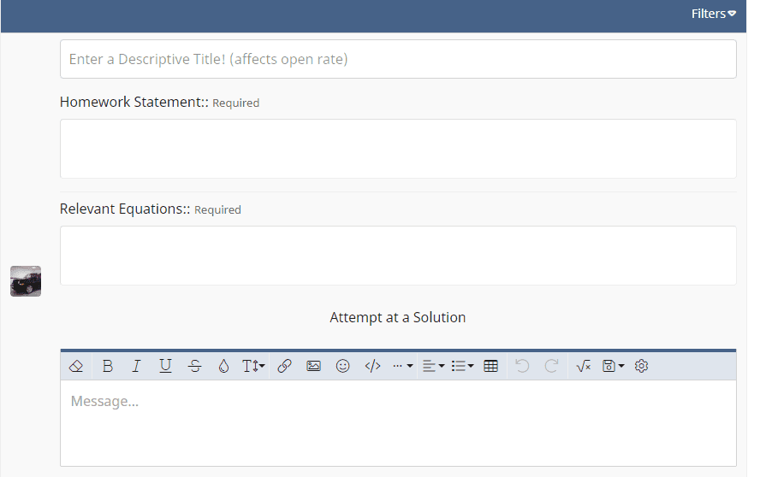Image resolution: width=760 pixels, height=477 pixels.
Task: Click the insert code icon
Action: (x=372, y=366)
